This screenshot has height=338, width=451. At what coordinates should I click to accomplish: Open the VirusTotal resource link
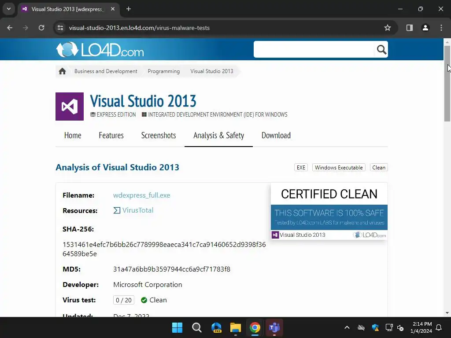tap(138, 210)
